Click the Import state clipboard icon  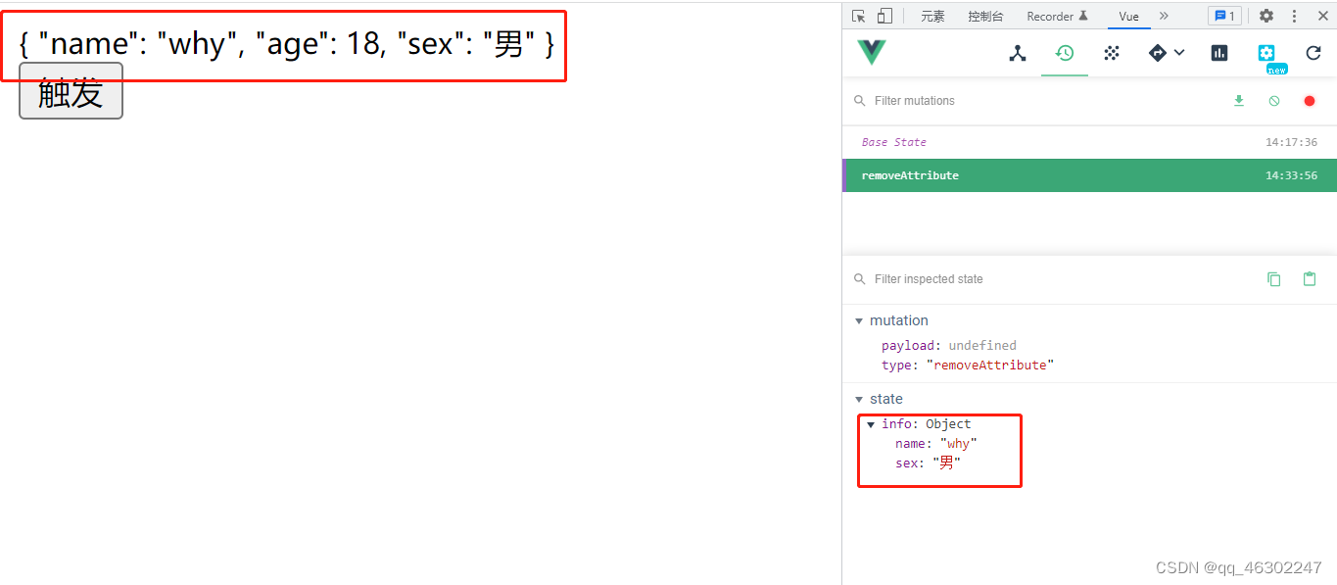[1310, 279]
